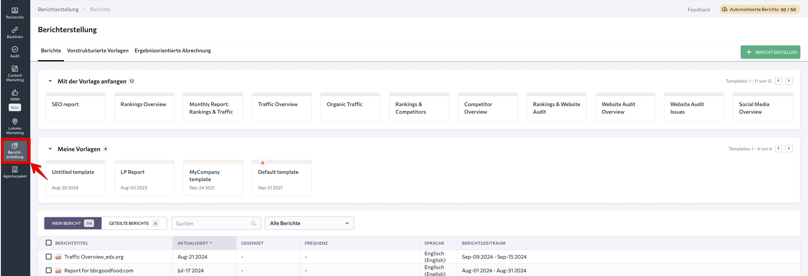Open the MyCompany template card

click(213, 178)
